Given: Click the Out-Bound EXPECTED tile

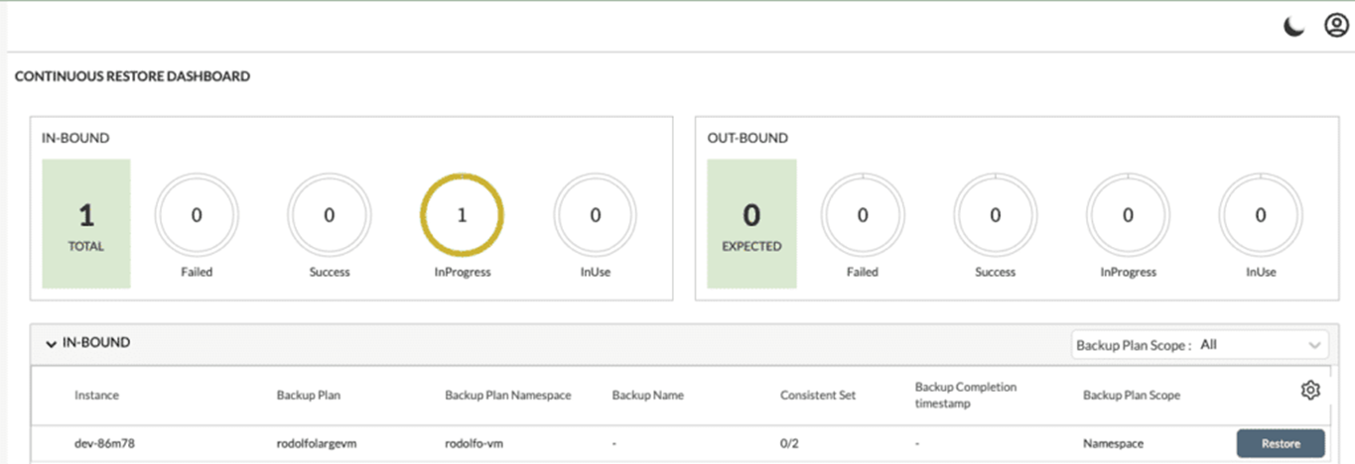Looking at the screenshot, I should pyautogui.click(x=751, y=224).
